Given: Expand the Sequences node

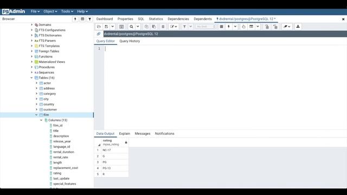Looking at the screenshot, I should point(31,73).
